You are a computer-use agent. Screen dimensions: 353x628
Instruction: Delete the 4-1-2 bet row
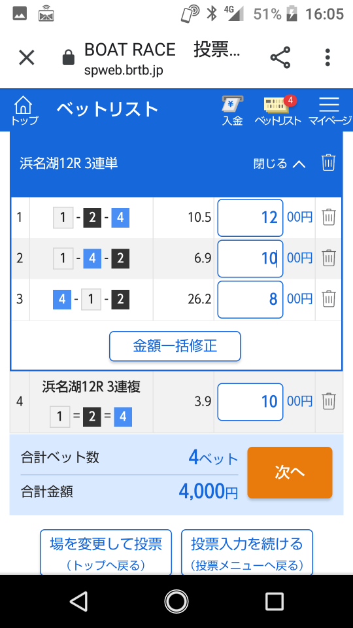(329, 299)
